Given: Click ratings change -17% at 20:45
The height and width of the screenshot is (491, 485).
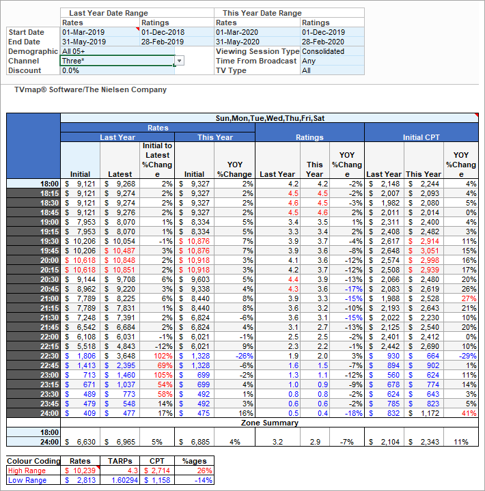Looking at the screenshot, I should 347,289.
